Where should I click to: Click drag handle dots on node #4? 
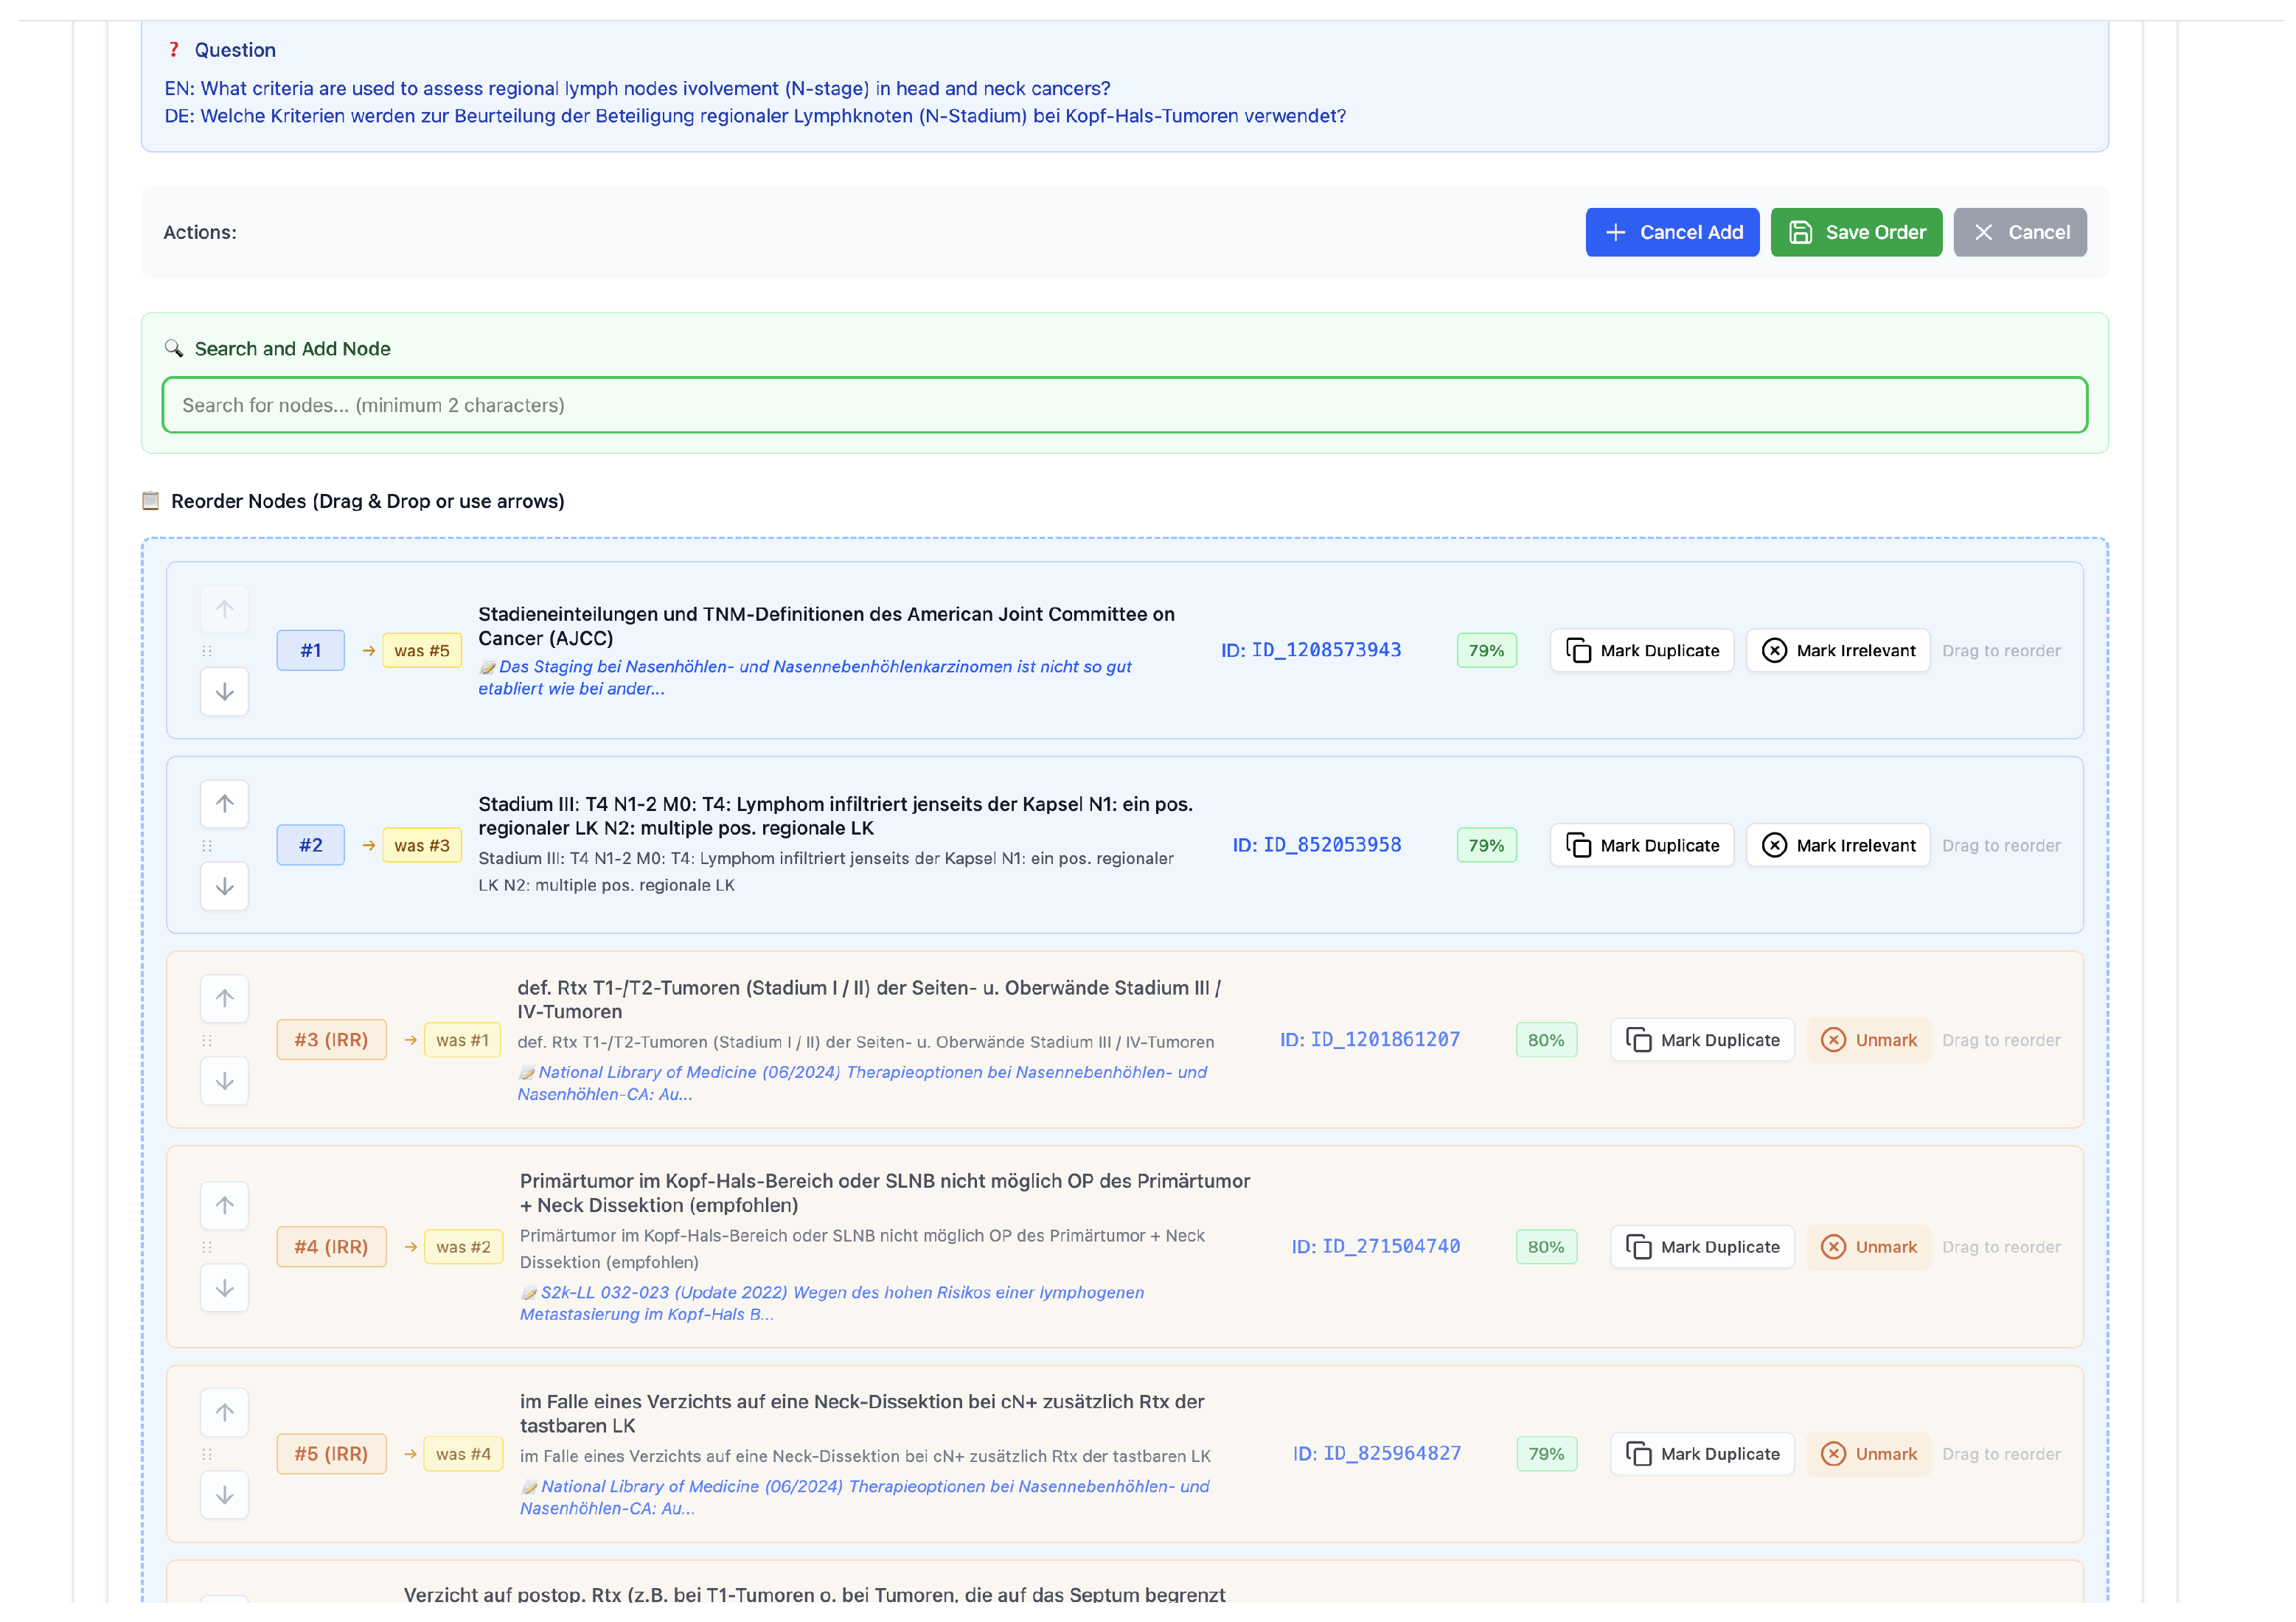pos(207,1247)
